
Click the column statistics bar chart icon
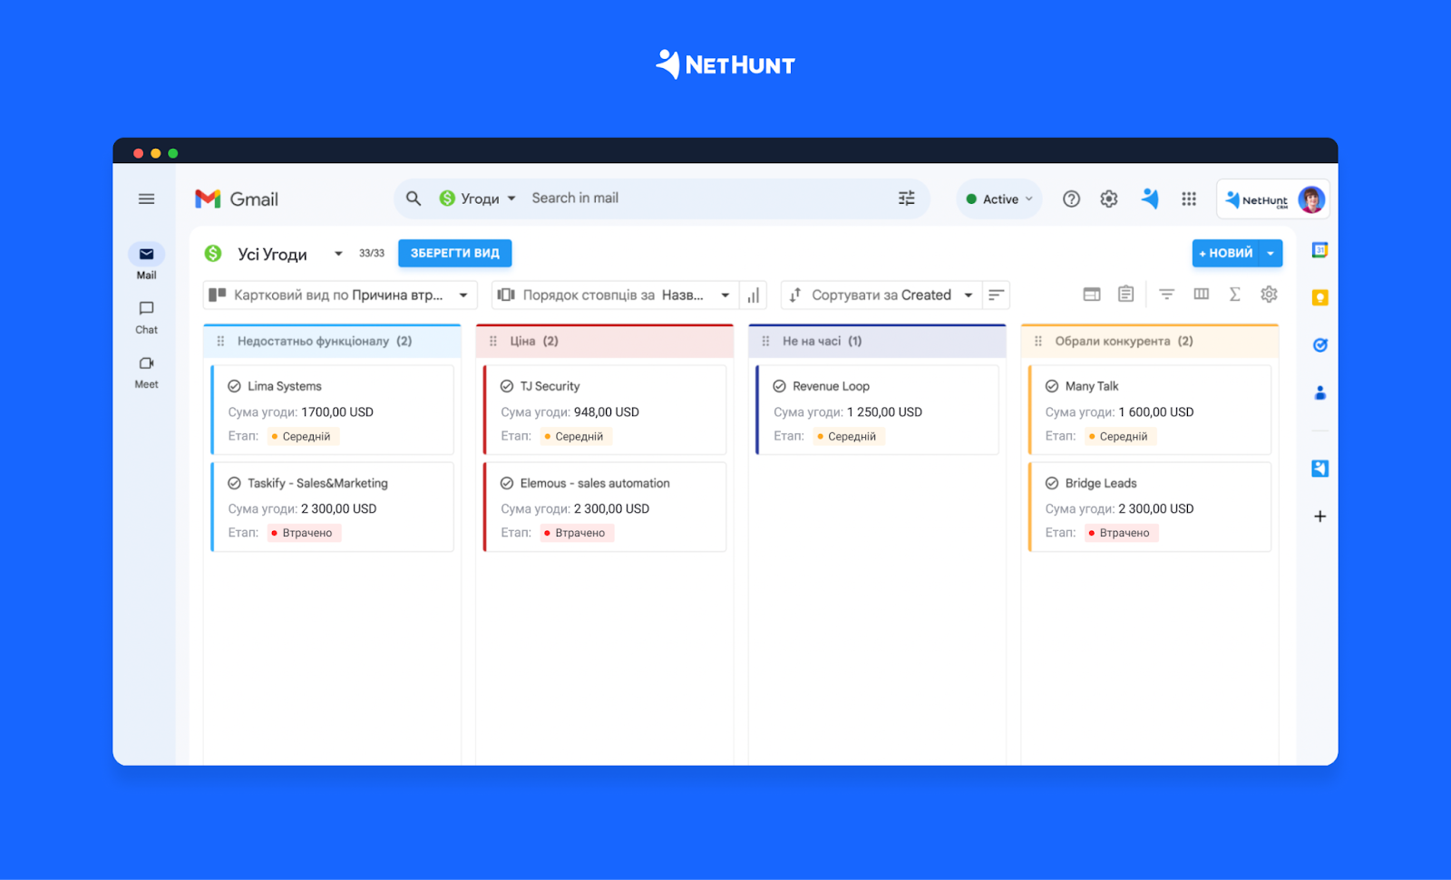point(753,295)
